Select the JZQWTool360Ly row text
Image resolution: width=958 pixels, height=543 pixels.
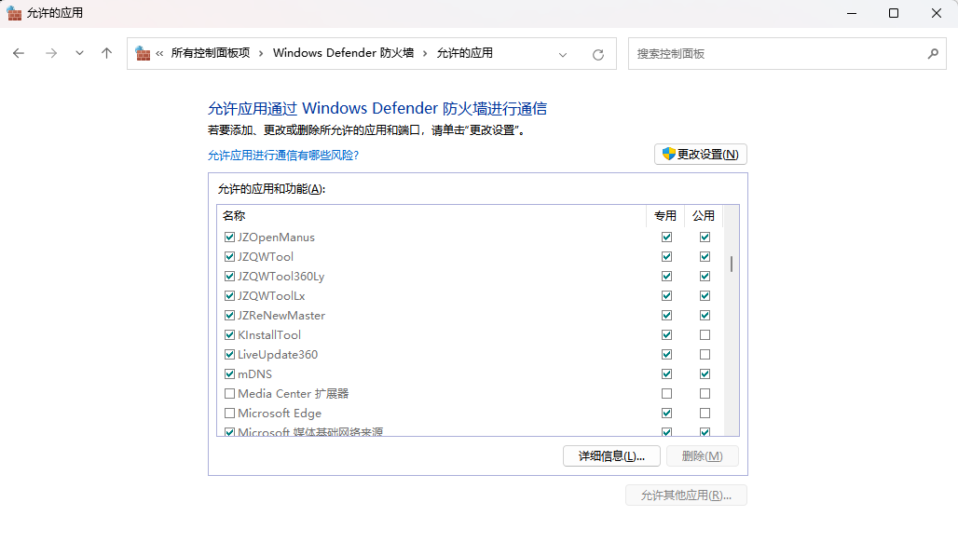point(281,276)
